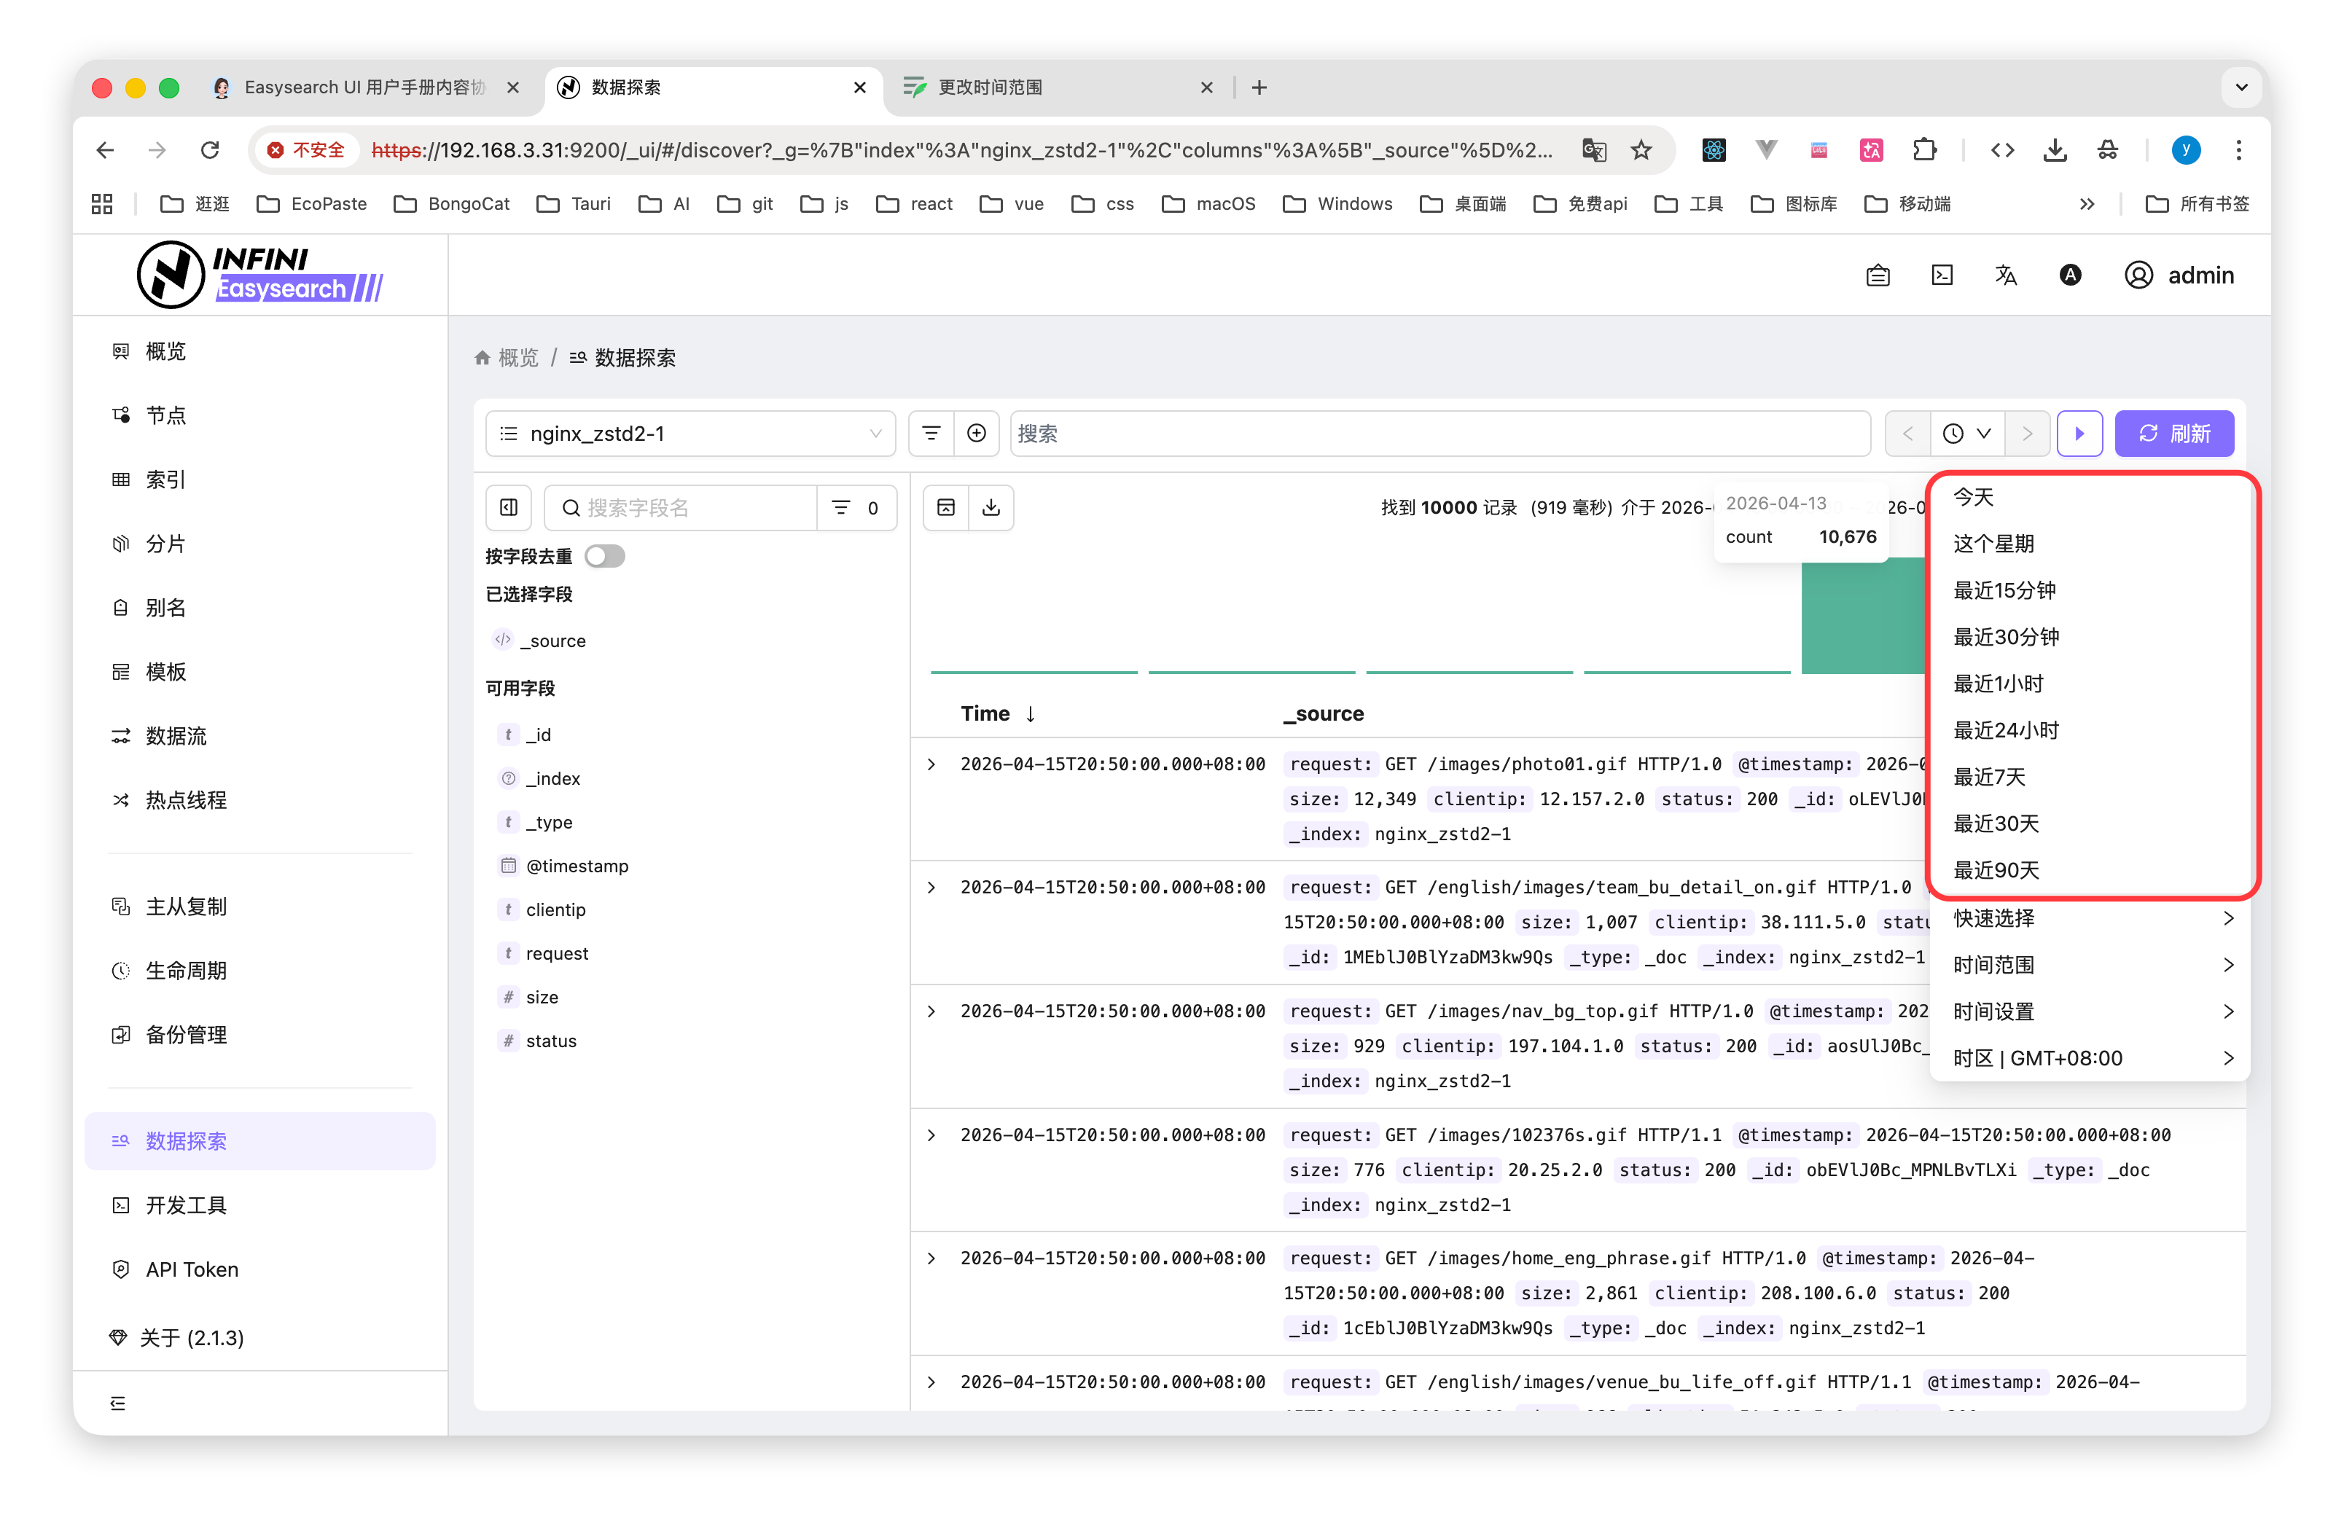Start auto-refresh with the play icon

click(x=2079, y=433)
